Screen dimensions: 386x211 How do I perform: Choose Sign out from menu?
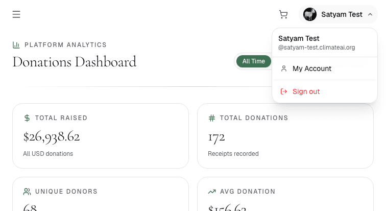pyautogui.click(x=324, y=91)
